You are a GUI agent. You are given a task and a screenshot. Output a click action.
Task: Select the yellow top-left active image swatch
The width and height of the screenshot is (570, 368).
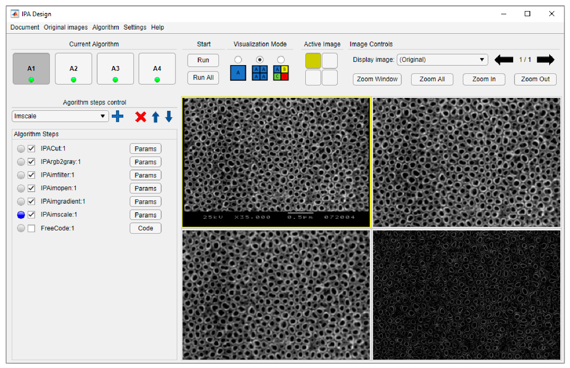pyautogui.click(x=313, y=61)
